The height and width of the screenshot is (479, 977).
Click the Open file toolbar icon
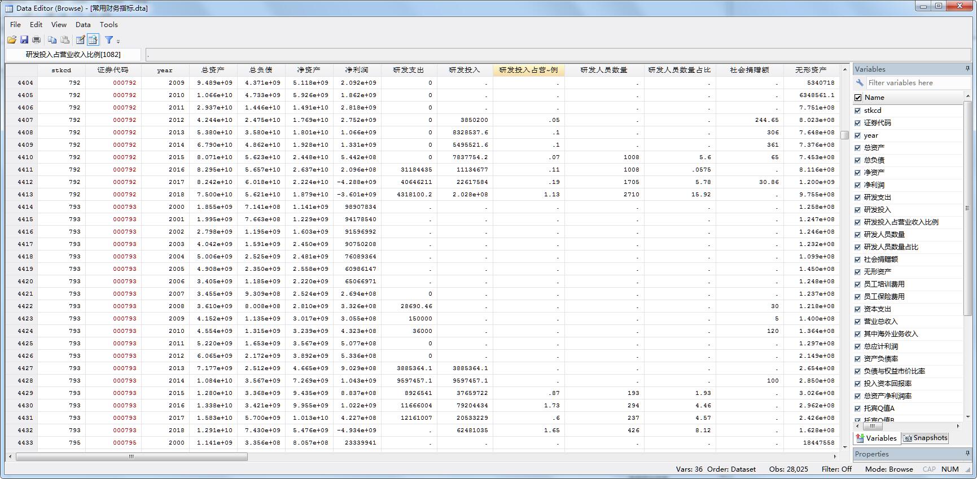coord(12,39)
